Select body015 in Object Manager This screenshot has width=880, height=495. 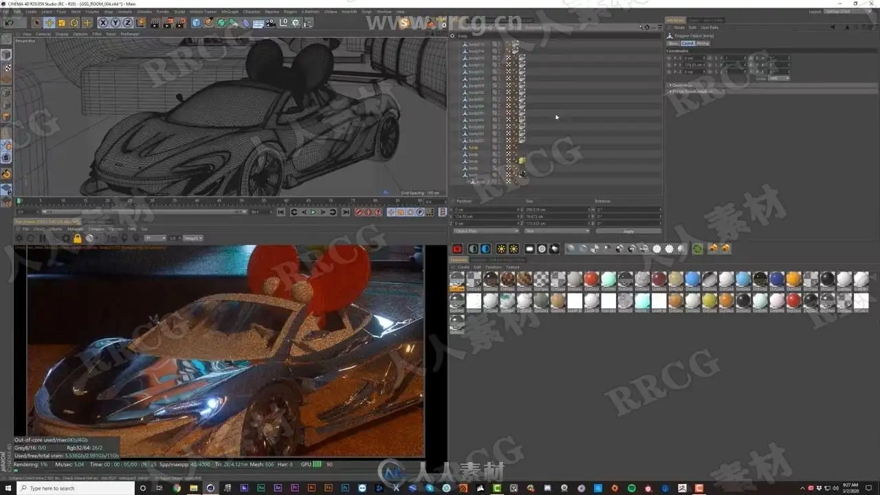pyautogui.click(x=476, y=44)
